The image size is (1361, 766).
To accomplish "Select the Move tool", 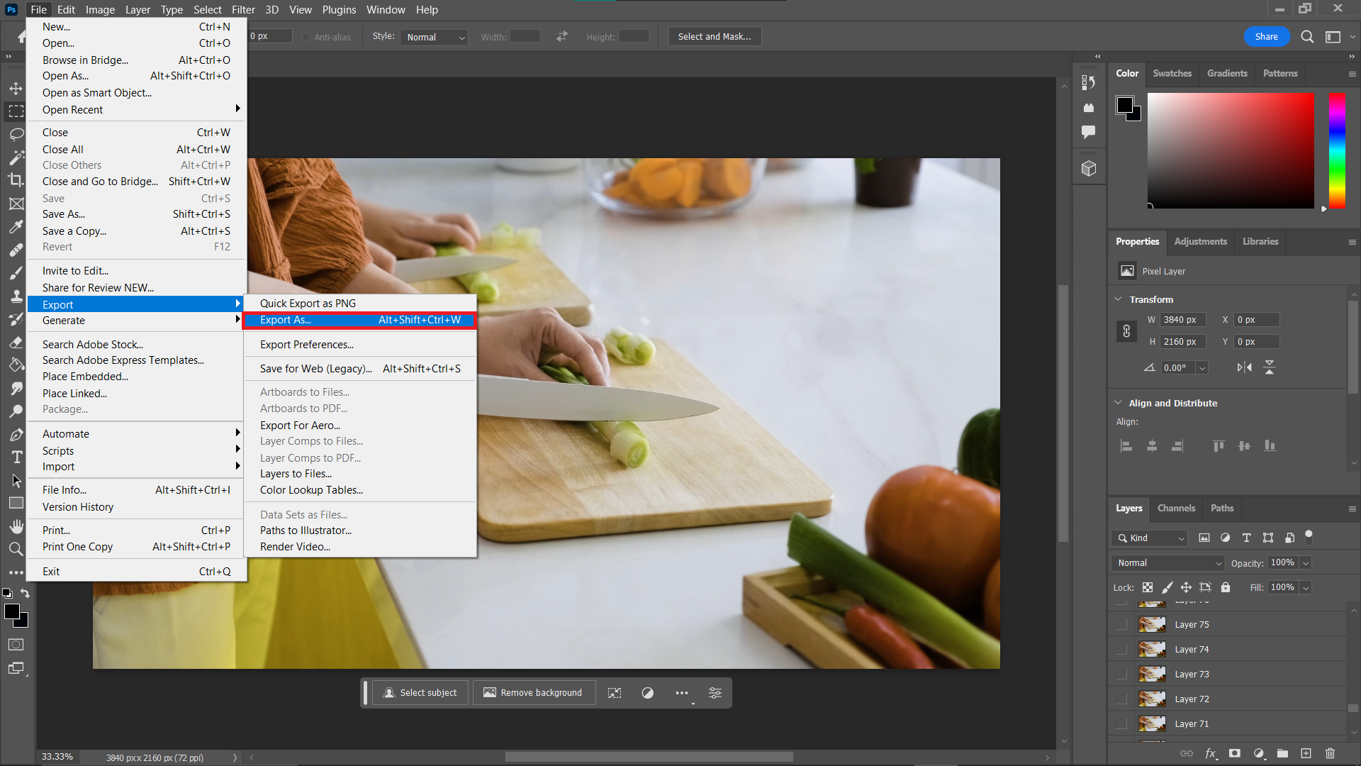I will (16, 88).
